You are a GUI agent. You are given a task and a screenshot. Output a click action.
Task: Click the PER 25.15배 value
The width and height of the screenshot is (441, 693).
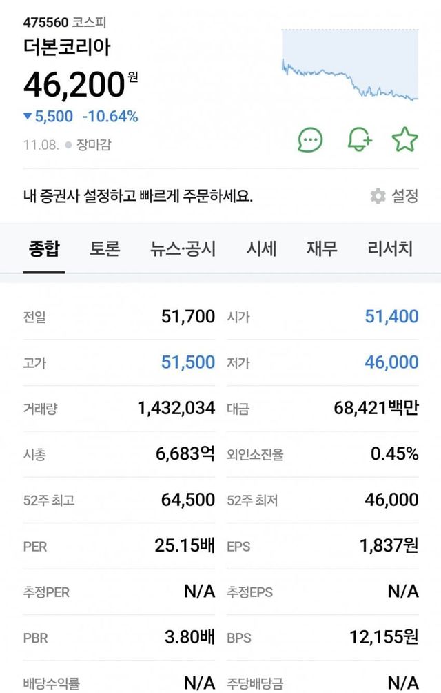(x=185, y=546)
